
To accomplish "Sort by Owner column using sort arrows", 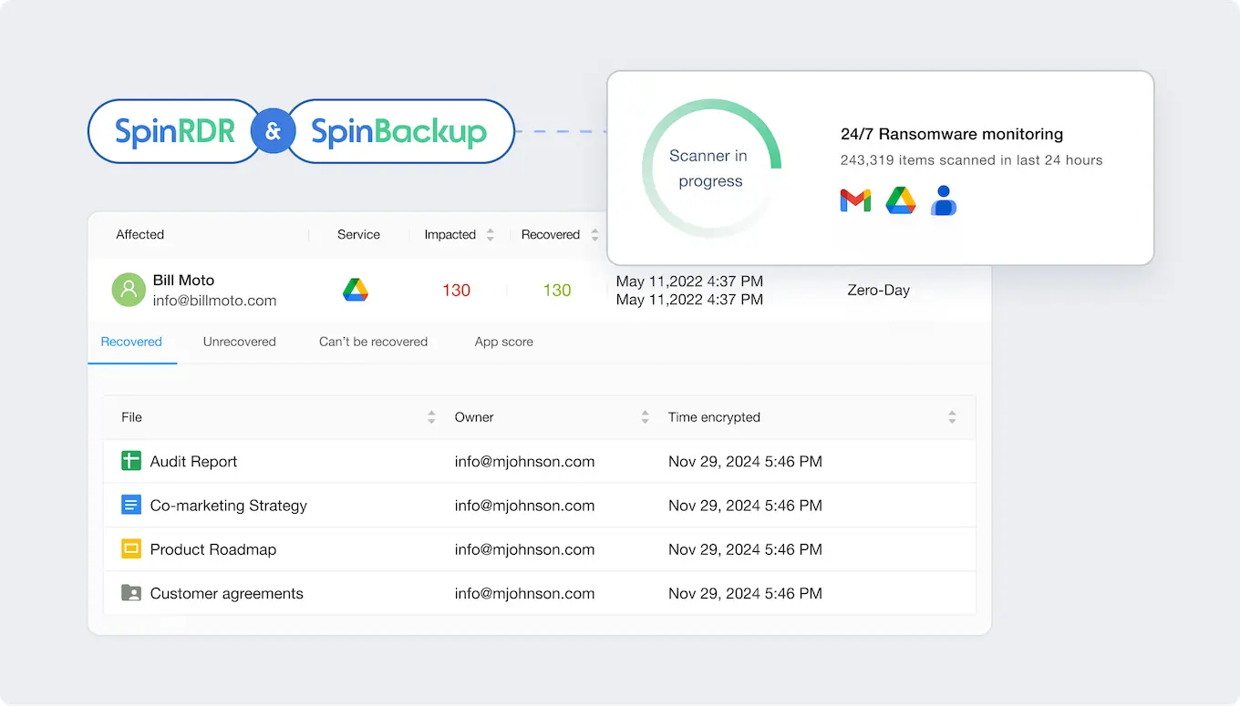I will pos(645,417).
